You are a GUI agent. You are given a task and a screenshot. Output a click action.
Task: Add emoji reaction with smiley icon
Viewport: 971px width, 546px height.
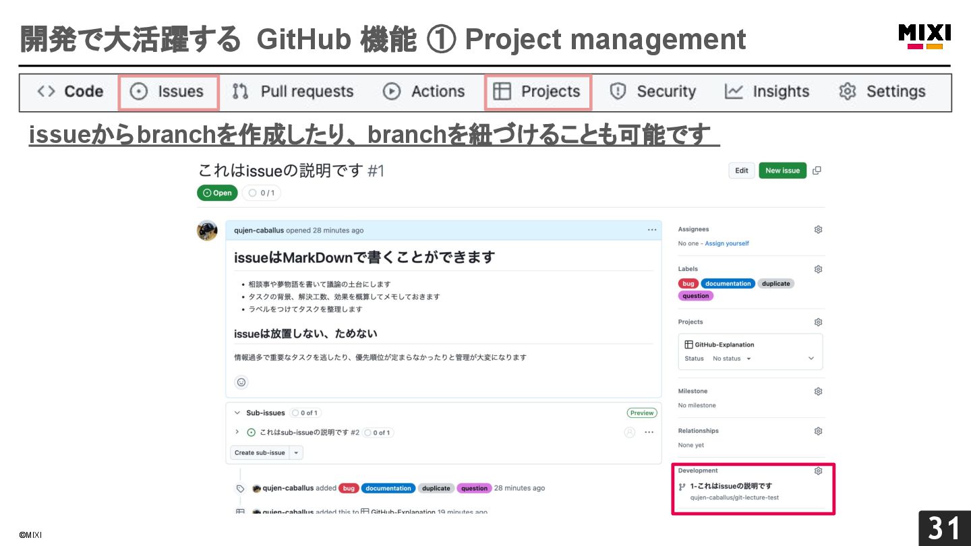(241, 382)
